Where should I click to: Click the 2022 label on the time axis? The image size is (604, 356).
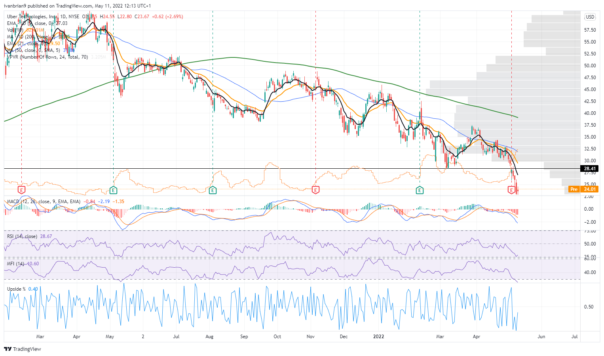379,337
